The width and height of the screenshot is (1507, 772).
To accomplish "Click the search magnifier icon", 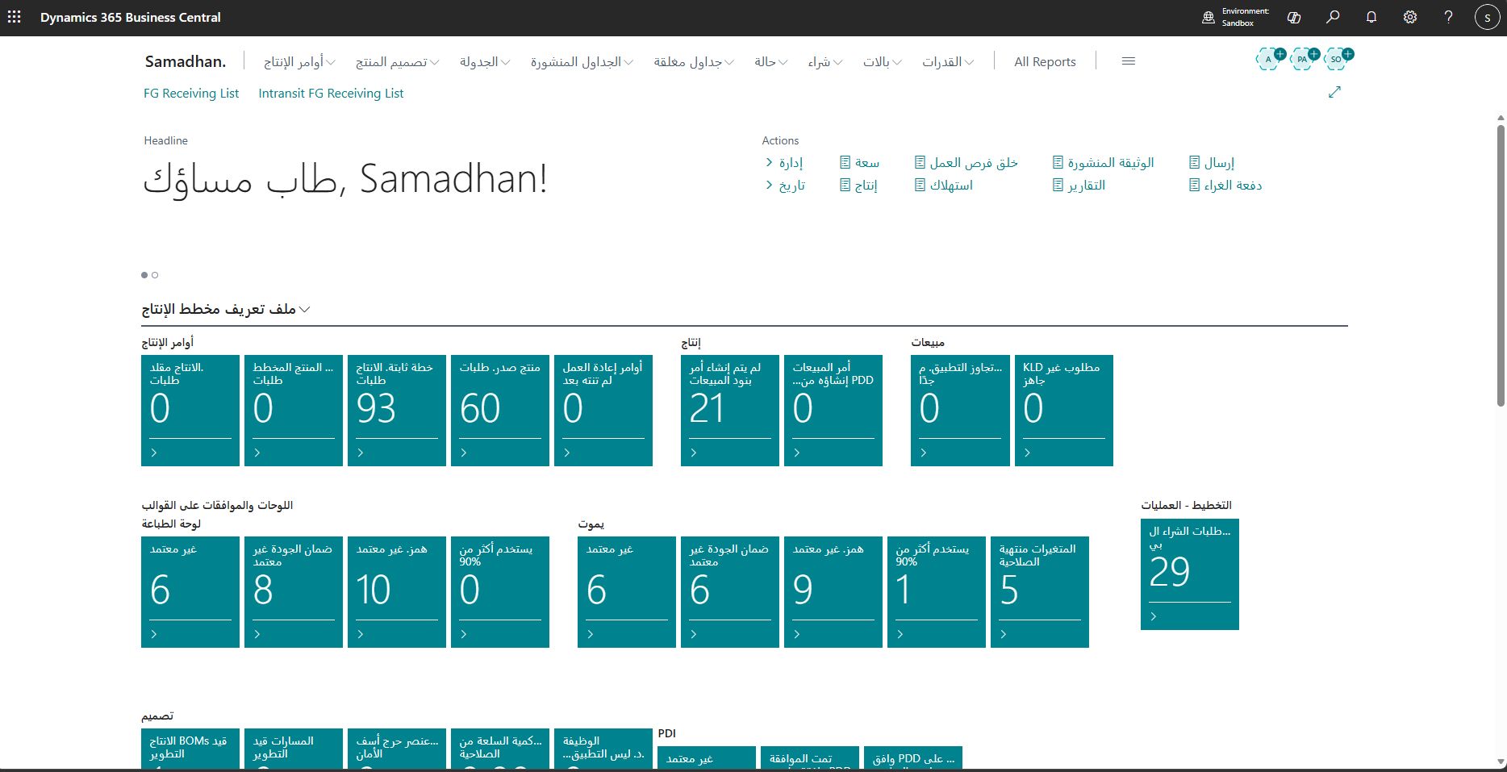I will click(x=1333, y=17).
